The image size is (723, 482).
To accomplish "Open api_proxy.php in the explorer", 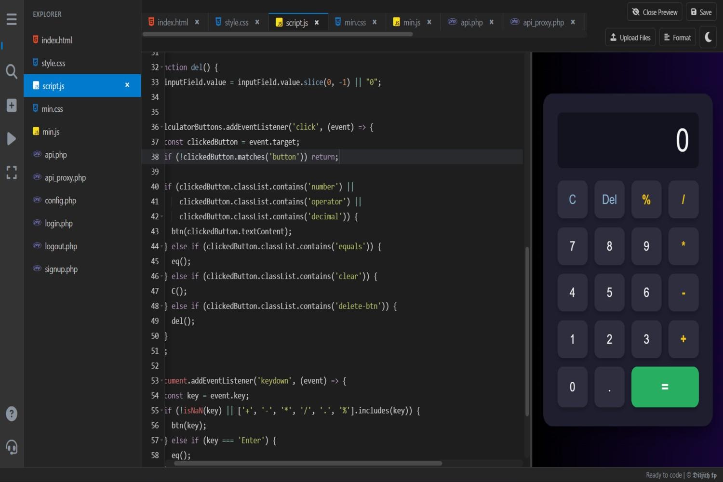I will (x=82, y=177).
